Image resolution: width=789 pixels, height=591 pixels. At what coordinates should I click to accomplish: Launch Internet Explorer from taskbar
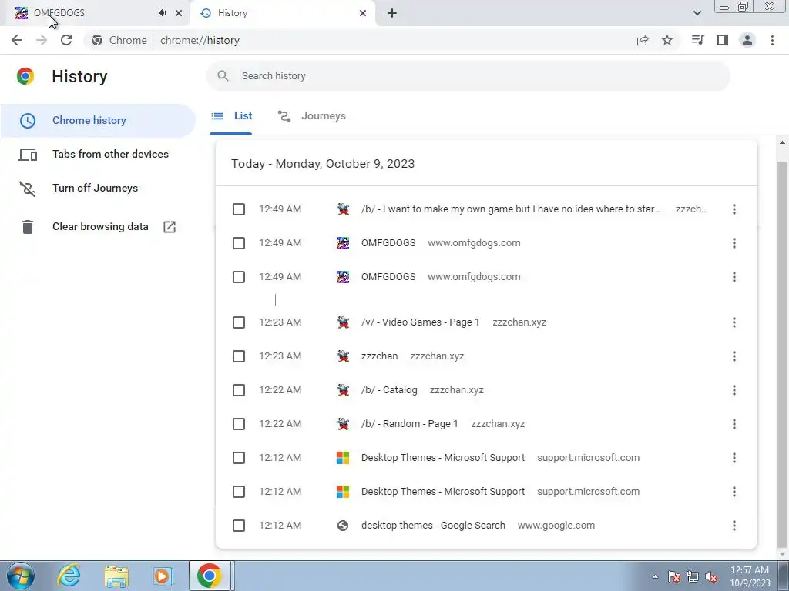click(69, 576)
